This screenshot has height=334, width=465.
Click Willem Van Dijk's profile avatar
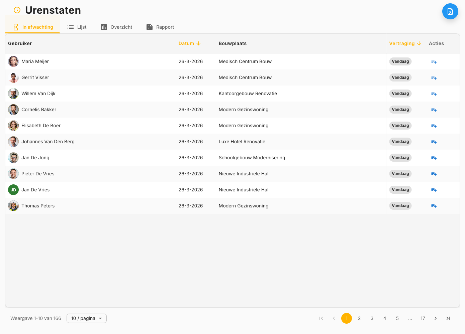point(13,94)
